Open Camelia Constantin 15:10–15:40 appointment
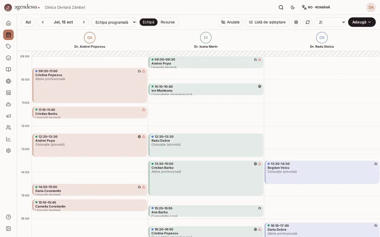Viewport: 380px width, 237px height. pyautogui.click(x=90, y=205)
